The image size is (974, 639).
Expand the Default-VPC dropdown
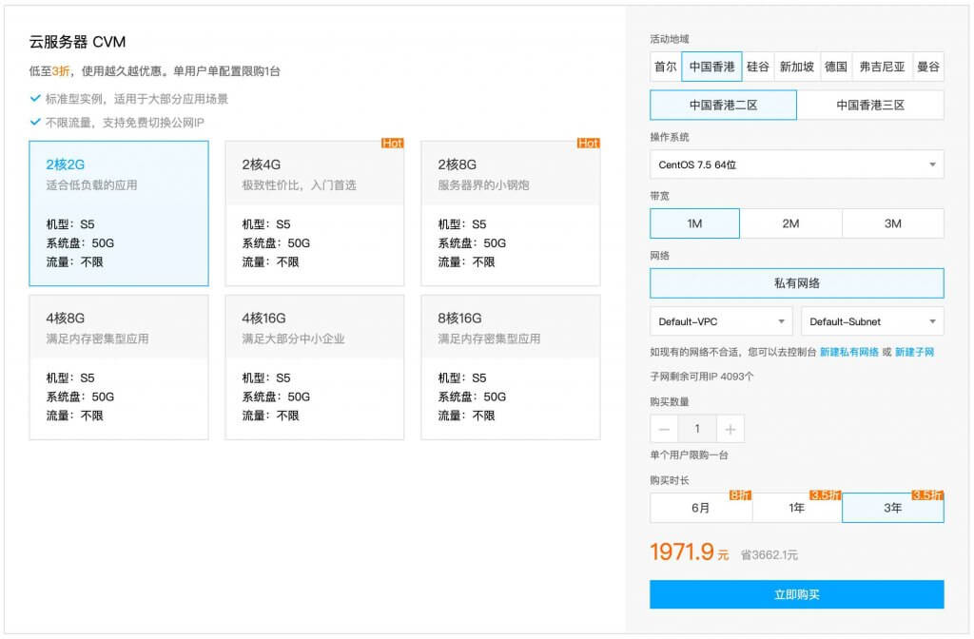click(721, 321)
